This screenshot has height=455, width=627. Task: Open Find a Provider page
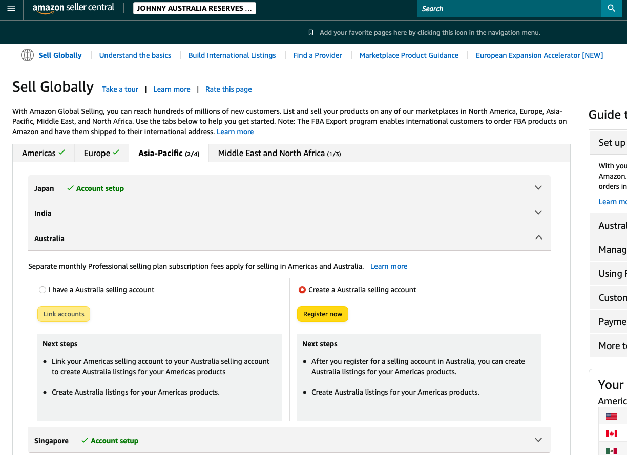tap(318, 55)
